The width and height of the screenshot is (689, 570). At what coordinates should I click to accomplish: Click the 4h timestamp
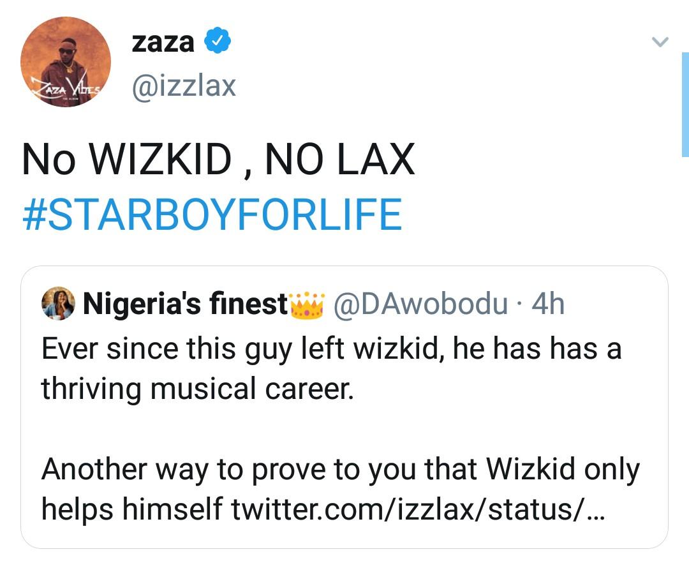coord(548,304)
